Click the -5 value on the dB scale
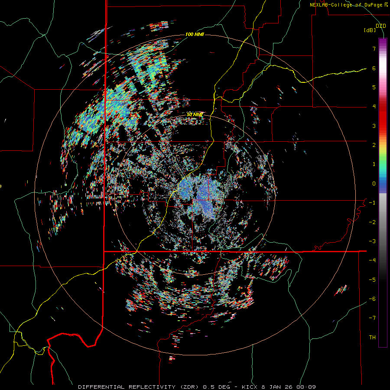 tap(372, 280)
